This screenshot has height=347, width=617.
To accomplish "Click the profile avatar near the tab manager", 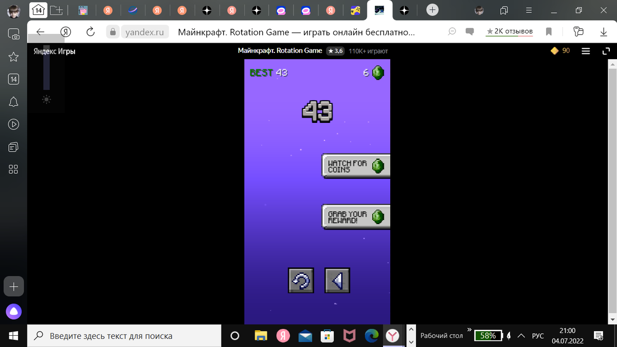I will click(x=479, y=10).
